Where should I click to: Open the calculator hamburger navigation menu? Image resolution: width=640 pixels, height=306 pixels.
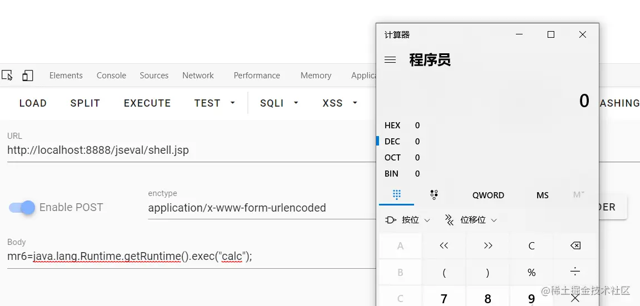point(390,60)
